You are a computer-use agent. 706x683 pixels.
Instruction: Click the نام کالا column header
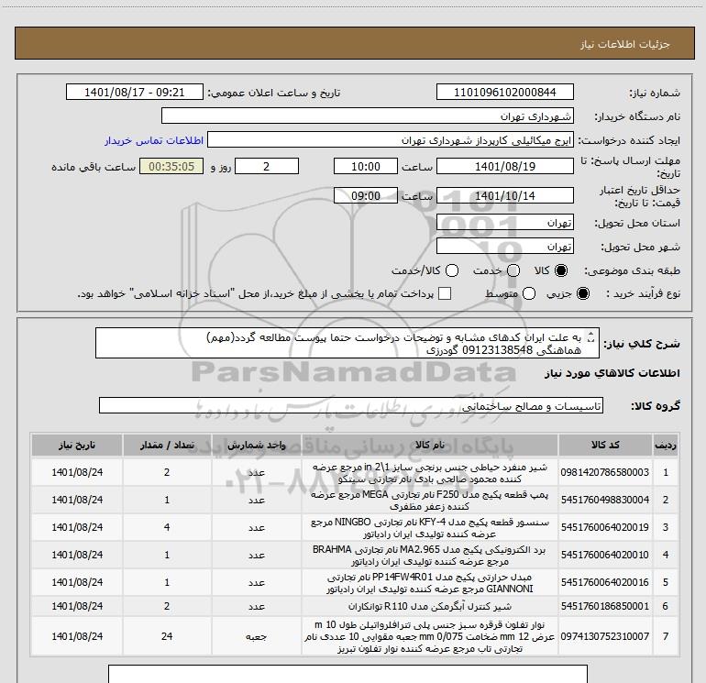click(x=429, y=445)
